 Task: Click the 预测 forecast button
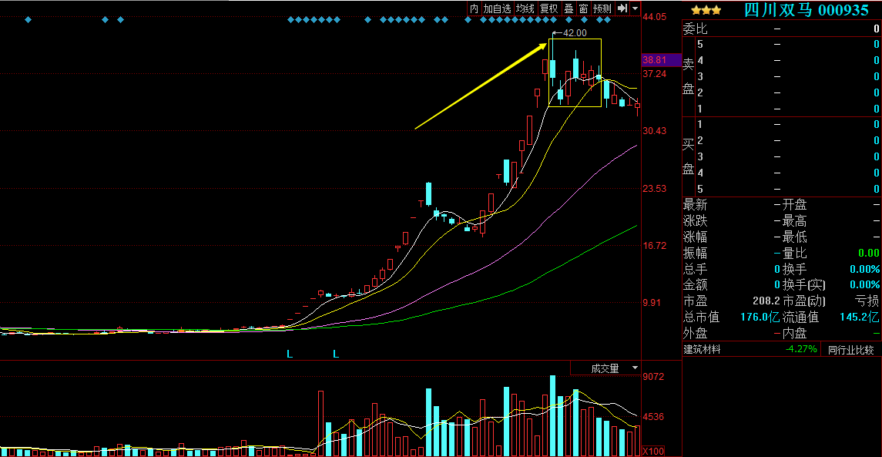602,8
